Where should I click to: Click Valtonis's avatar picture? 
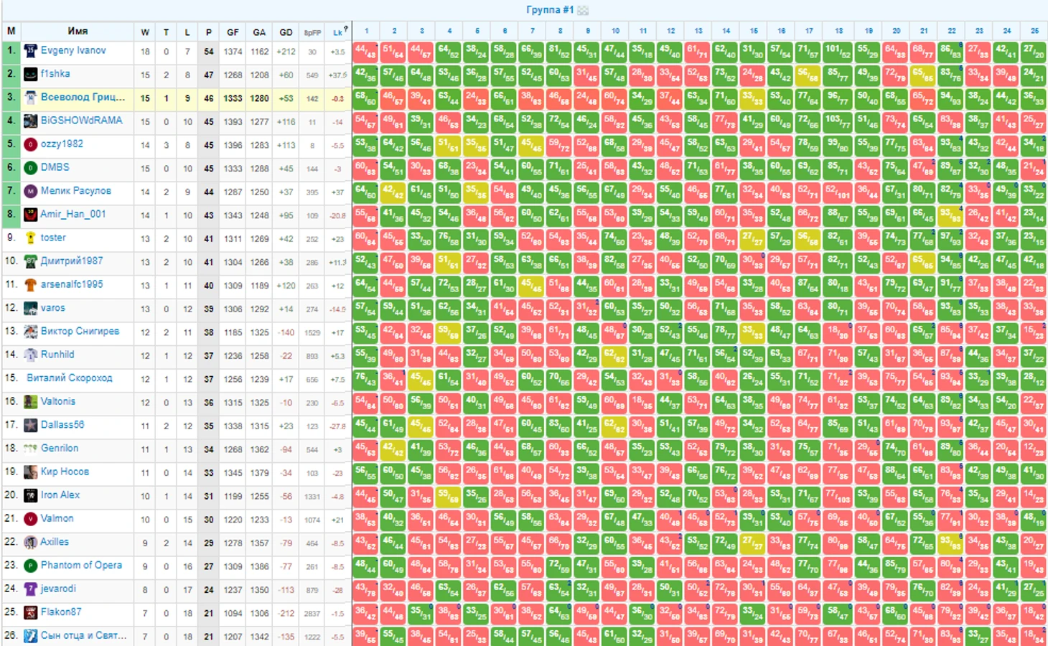[30, 402]
